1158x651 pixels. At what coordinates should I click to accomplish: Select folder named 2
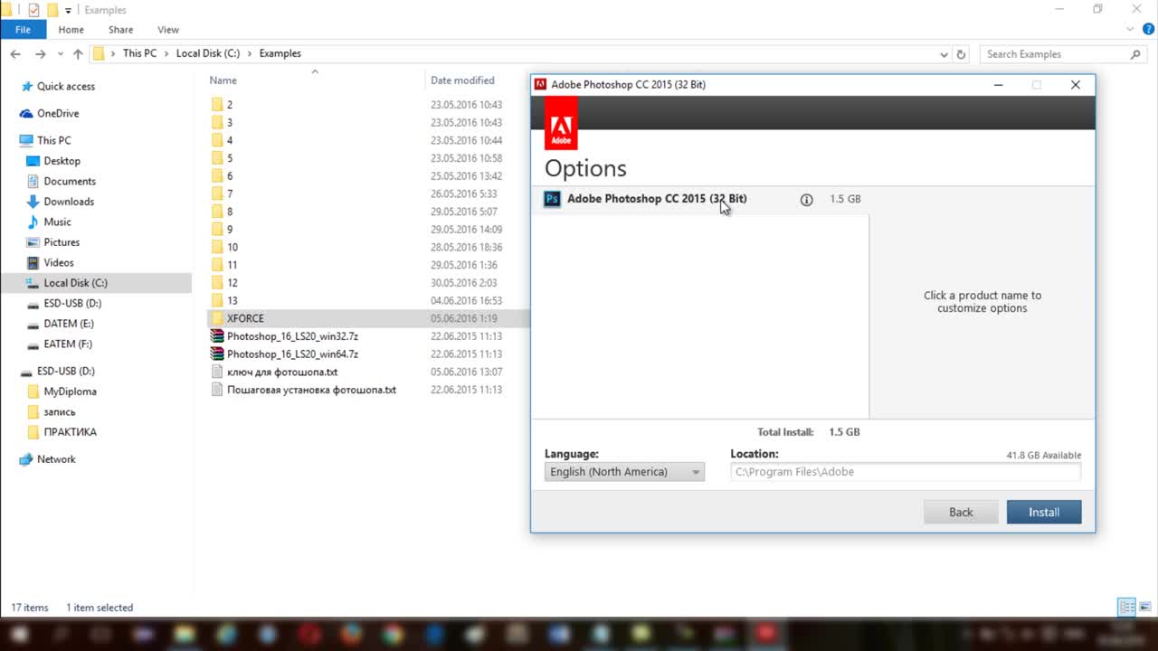click(230, 105)
